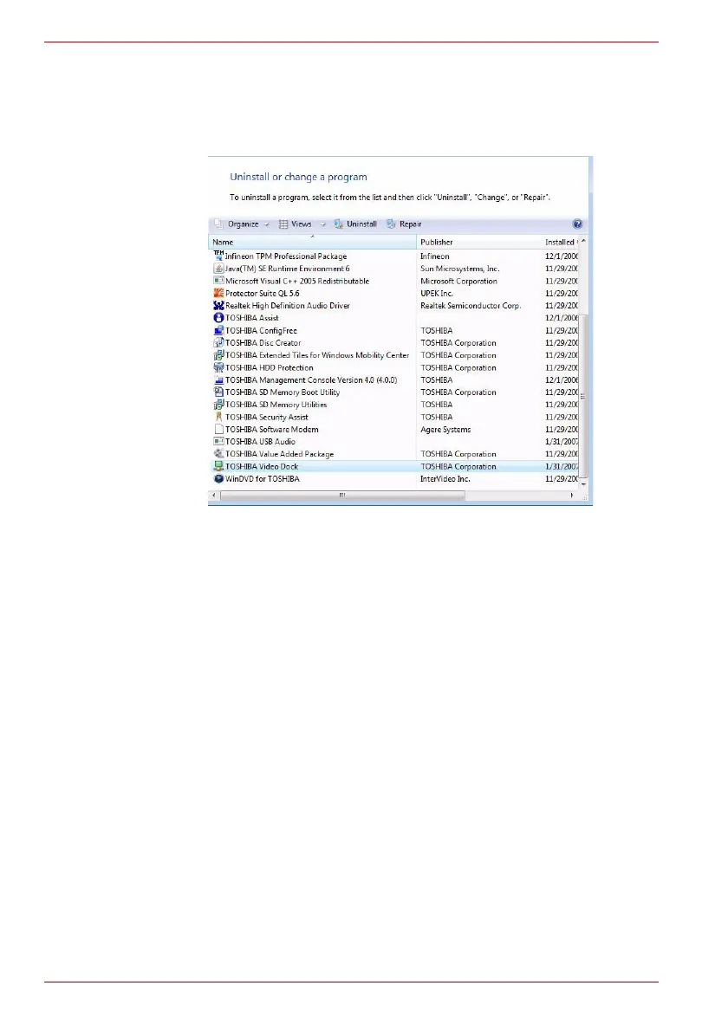The image size is (728, 1031).
Task: Select Protector Suite QL 5.6 entry
Action: (263, 294)
